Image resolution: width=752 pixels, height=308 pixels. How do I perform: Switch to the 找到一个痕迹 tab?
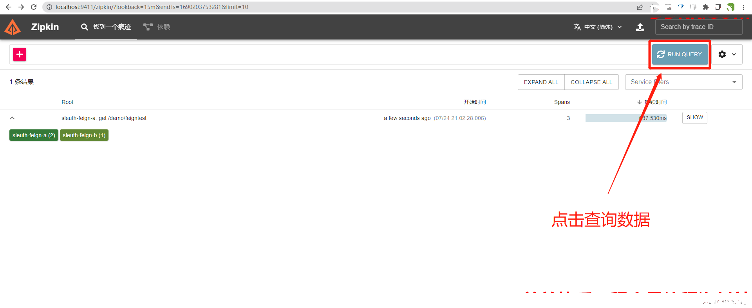[106, 27]
